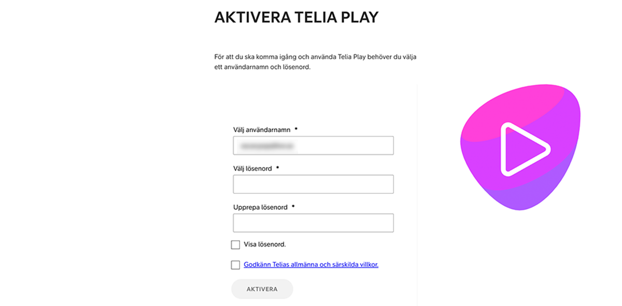Click the Välj användarnamn input field

click(313, 145)
